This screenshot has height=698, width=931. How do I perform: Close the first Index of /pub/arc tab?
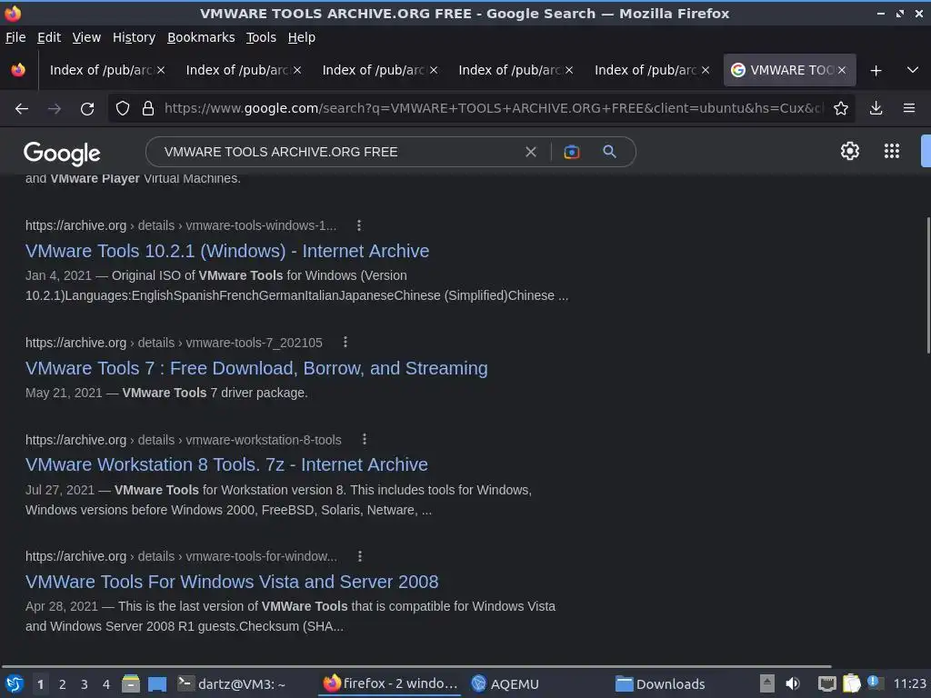(x=161, y=70)
